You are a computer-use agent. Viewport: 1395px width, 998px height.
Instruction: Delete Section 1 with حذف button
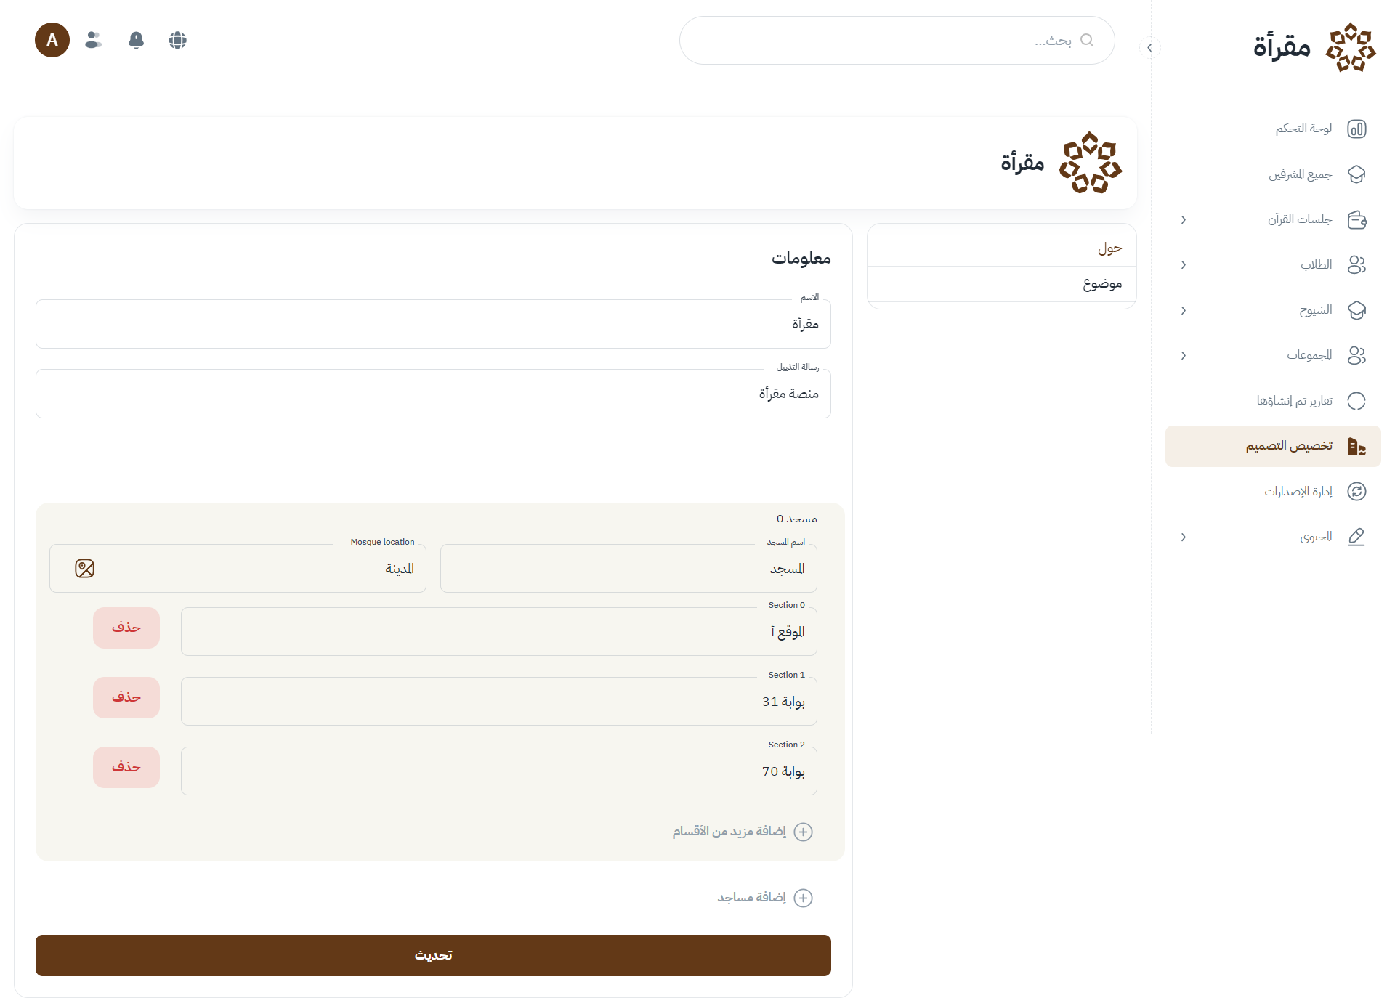tap(126, 697)
